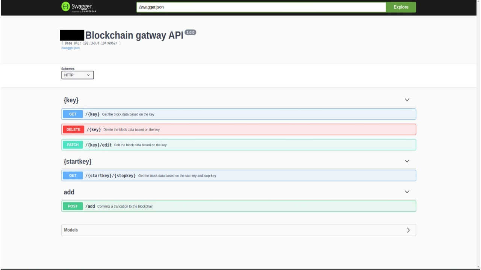The height and width of the screenshot is (270, 481).
Task: Collapse the add section chevron
Action: pos(407,191)
